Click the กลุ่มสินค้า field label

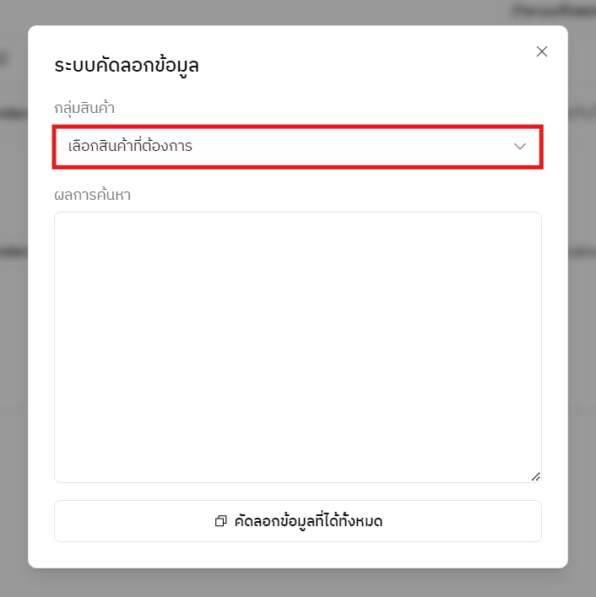[x=84, y=108]
